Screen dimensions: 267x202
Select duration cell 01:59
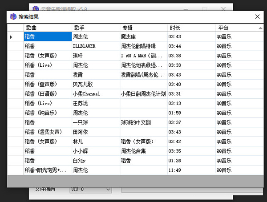pyautogui.click(x=191, y=113)
